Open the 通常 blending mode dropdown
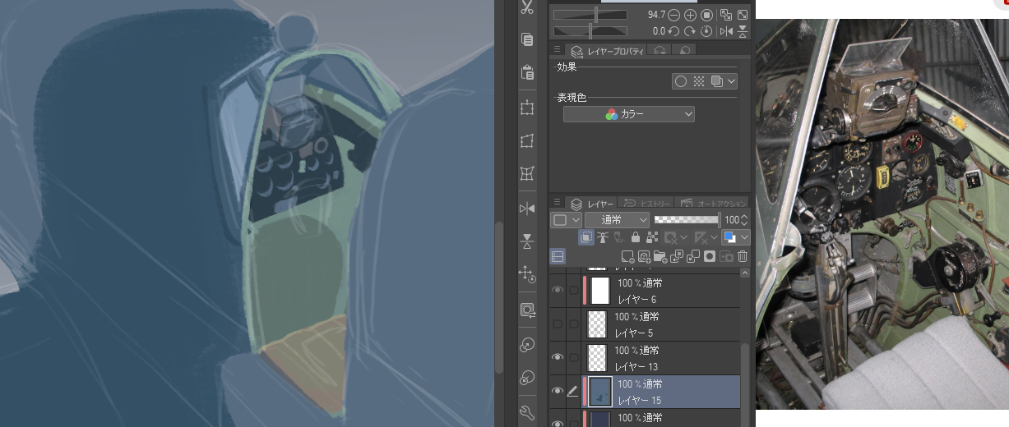 (x=618, y=220)
